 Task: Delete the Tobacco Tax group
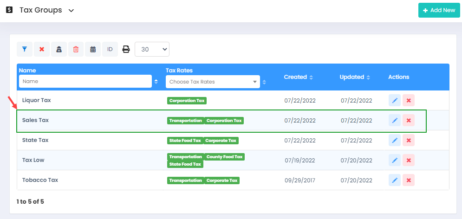pyautogui.click(x=409, y=180)
